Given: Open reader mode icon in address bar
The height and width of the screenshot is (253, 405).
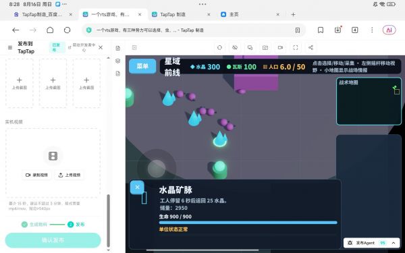Looking at the screenshot, I should 298,30.
